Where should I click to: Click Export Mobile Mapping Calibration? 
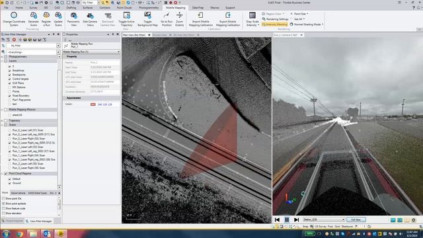click(227, 19)
